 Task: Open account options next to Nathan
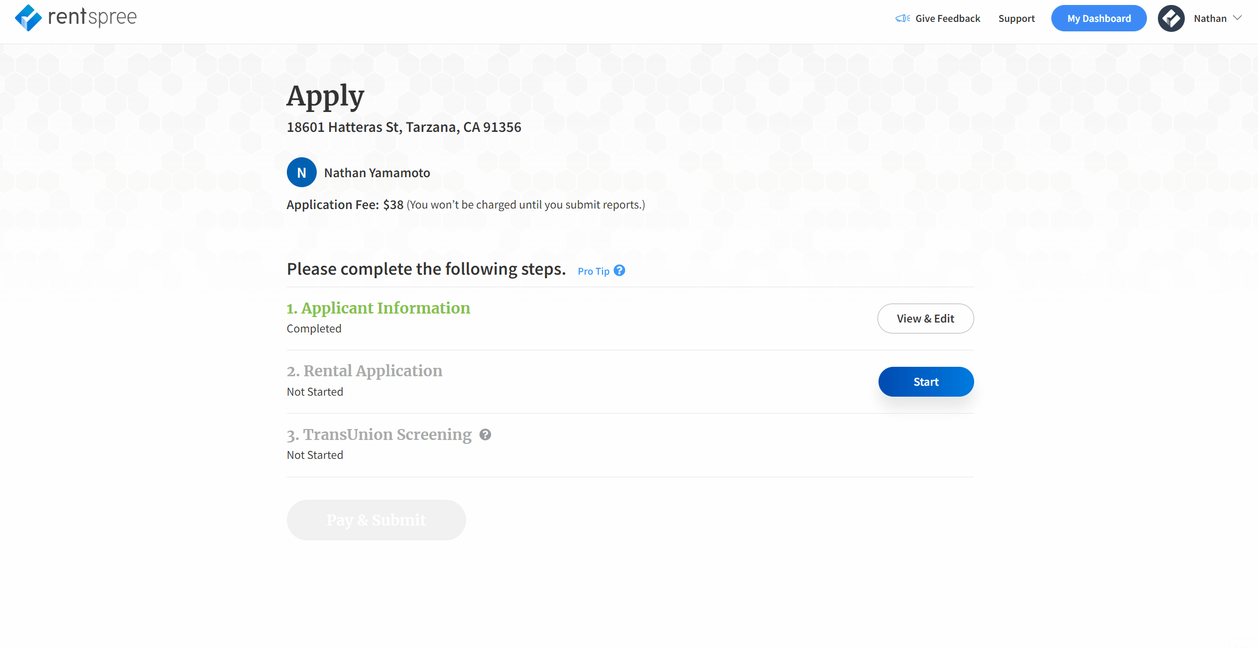pyautogui.click(x=1239, y=18)
